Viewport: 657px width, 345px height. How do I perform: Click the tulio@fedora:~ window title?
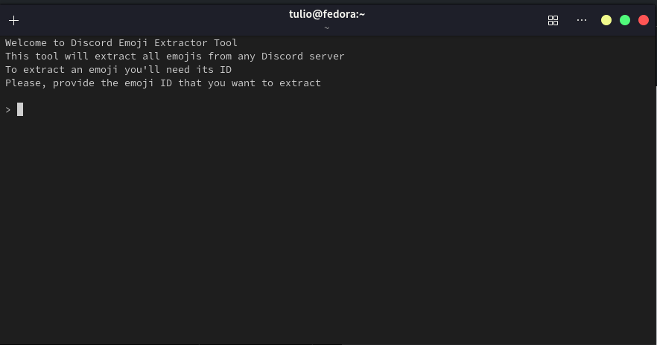click(x=327, y=14)
